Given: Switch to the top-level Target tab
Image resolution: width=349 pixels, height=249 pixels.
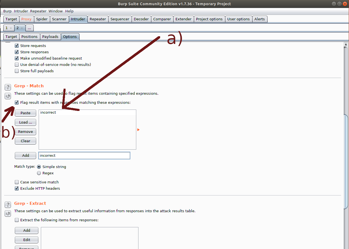Looking at the screenshot, I should pos(11,19).
